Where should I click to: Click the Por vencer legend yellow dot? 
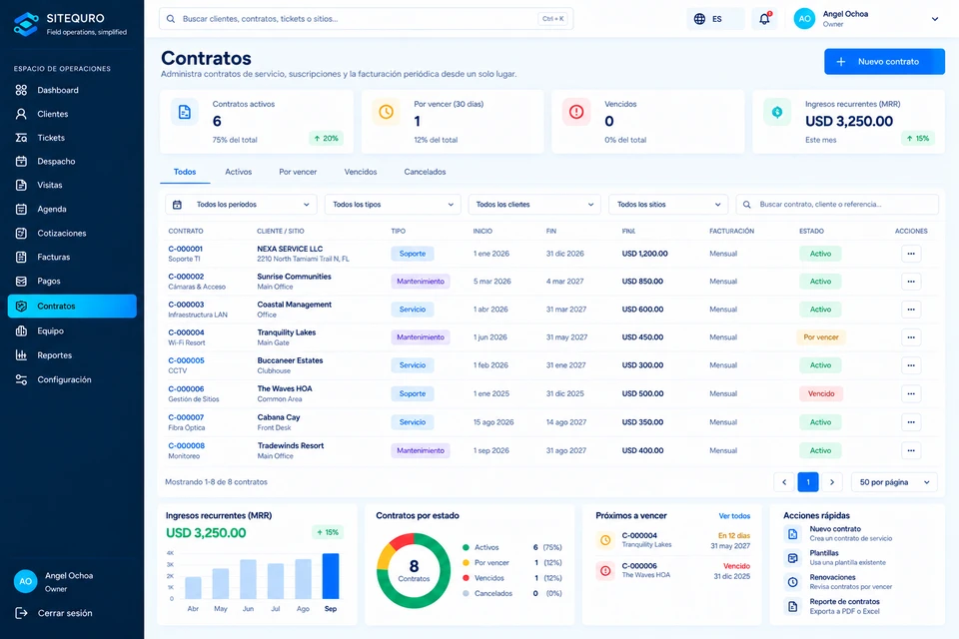coord(467,562)
